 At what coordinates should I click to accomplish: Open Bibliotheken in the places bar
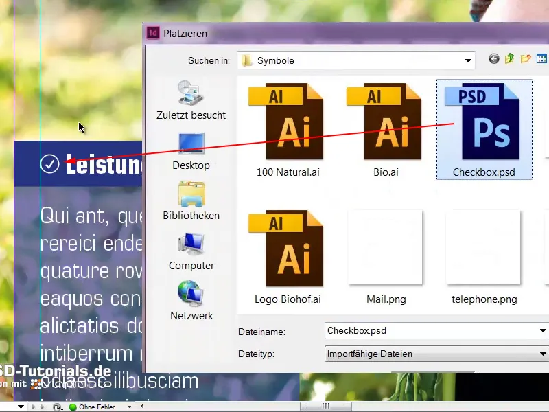tap(191, 201)
